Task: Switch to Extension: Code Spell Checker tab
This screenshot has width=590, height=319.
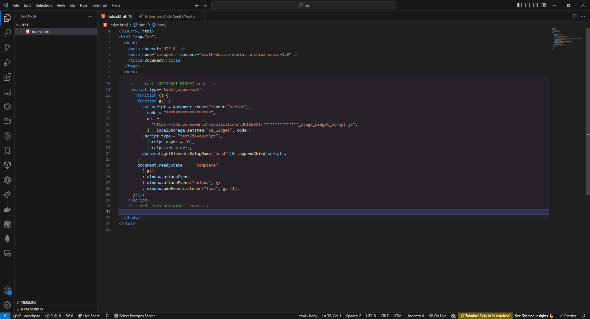Action: pos(170,16)
